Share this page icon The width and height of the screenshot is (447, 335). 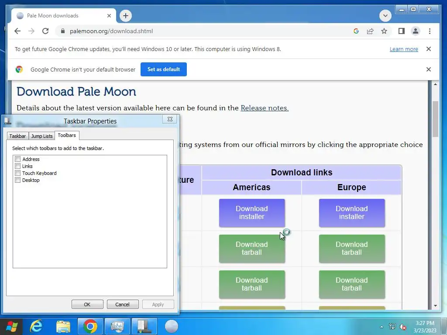[x=370, y=31]
